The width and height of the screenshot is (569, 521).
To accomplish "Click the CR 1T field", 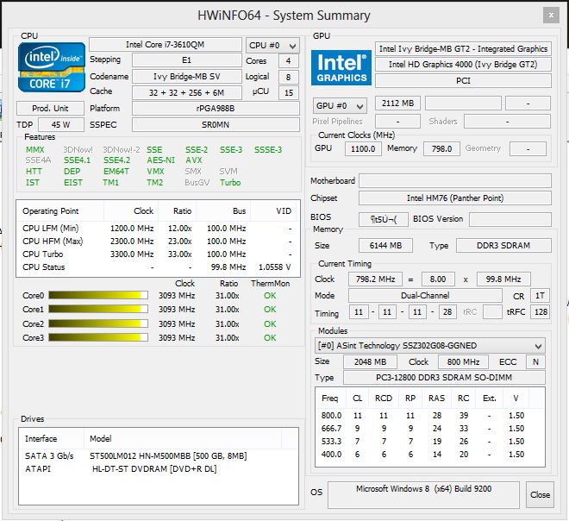I will point(540,296).
